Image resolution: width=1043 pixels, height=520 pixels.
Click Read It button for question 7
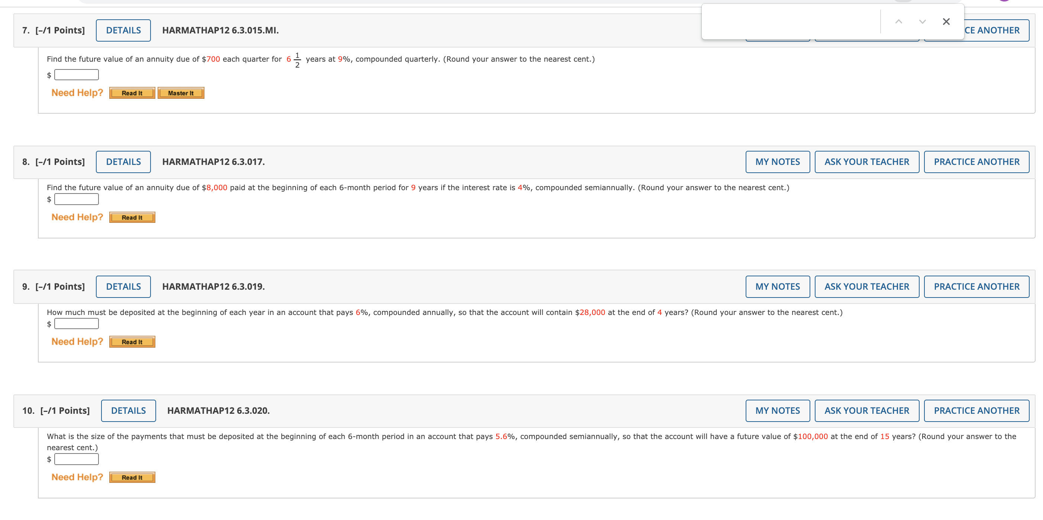click(132, 93)
